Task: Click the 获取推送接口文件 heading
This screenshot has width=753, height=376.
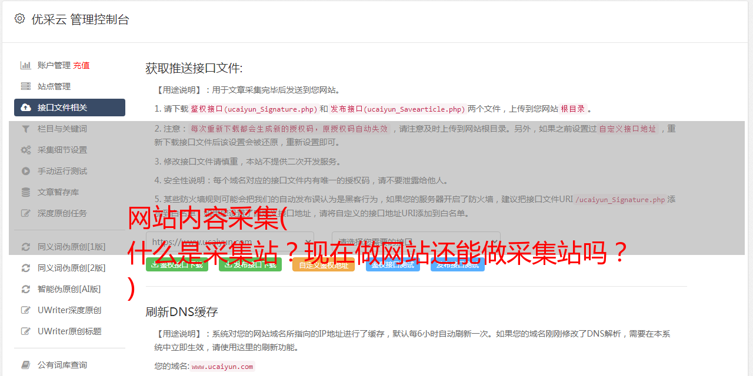Action: coord(194,68)
